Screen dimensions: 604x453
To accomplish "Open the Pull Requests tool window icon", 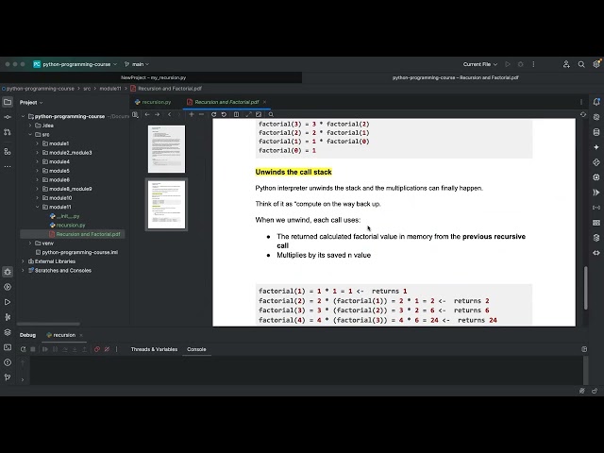I will pos(8,132).
